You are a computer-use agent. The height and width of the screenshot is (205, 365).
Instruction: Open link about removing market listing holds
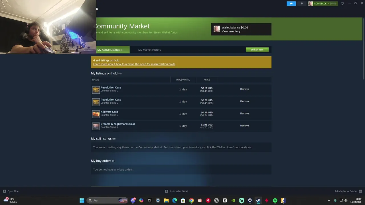pos(134,64)
